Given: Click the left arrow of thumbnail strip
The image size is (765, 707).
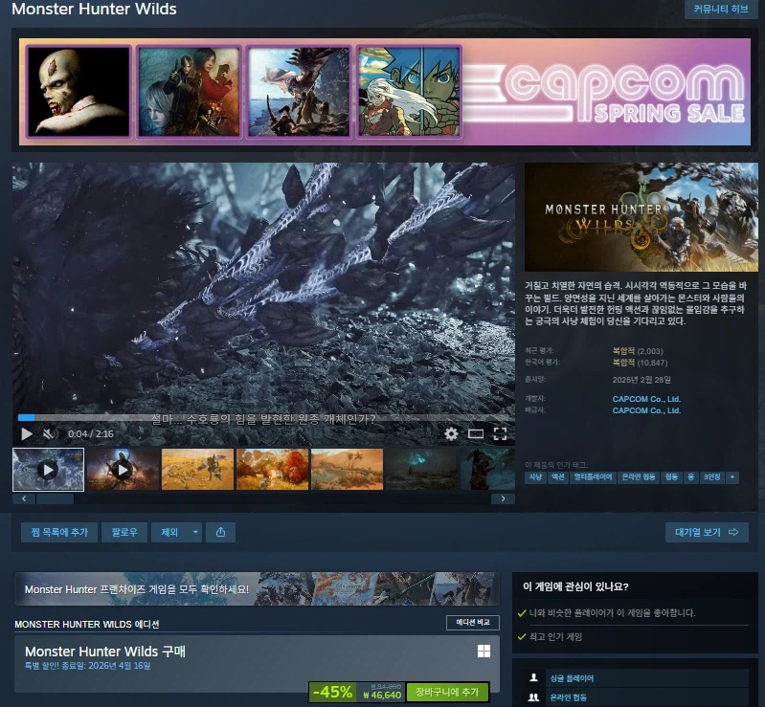Looking at the screenshot, I should click(x=24, y=498).
